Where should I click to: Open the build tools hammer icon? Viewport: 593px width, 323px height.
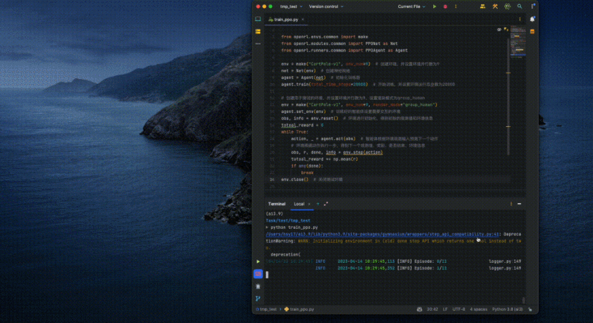tap(495, 7)
